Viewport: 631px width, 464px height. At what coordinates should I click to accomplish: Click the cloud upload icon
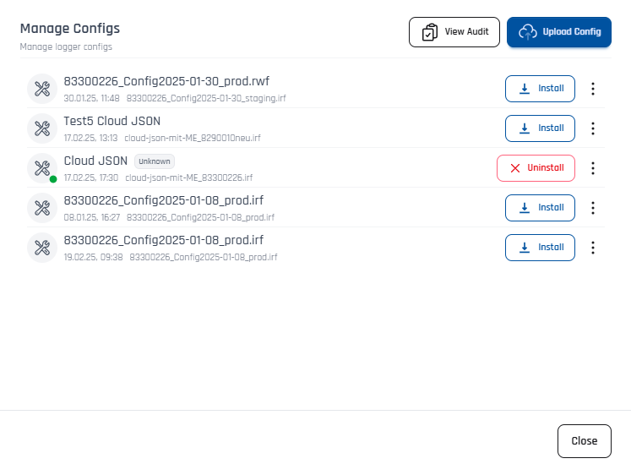point(528,32)
